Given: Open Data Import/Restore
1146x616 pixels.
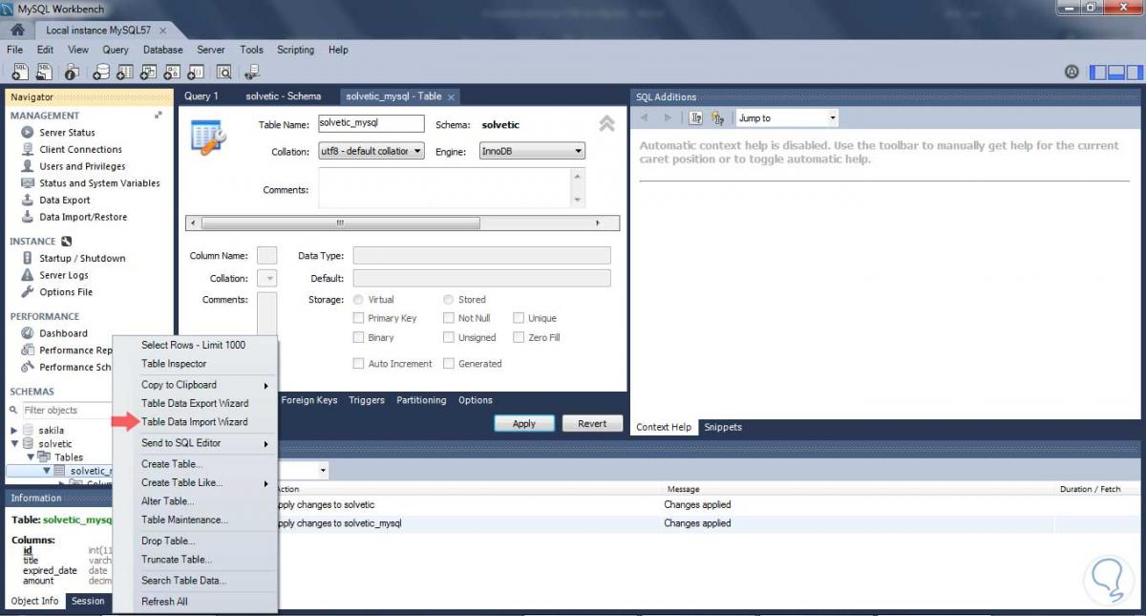Looking at the screenshot, I should 83,217.
